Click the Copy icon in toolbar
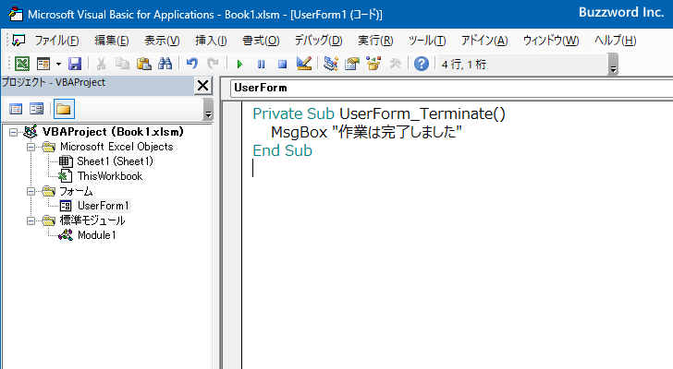 [x=122, y=65]
